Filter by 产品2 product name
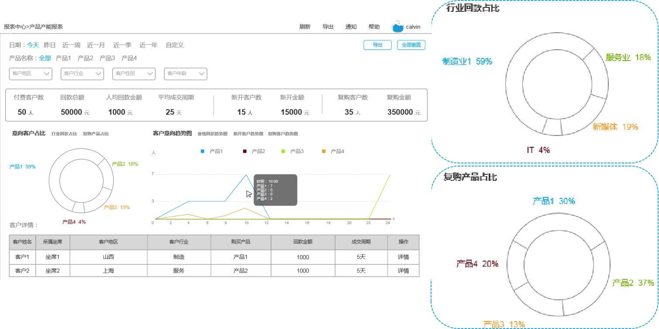 point(86,58)
